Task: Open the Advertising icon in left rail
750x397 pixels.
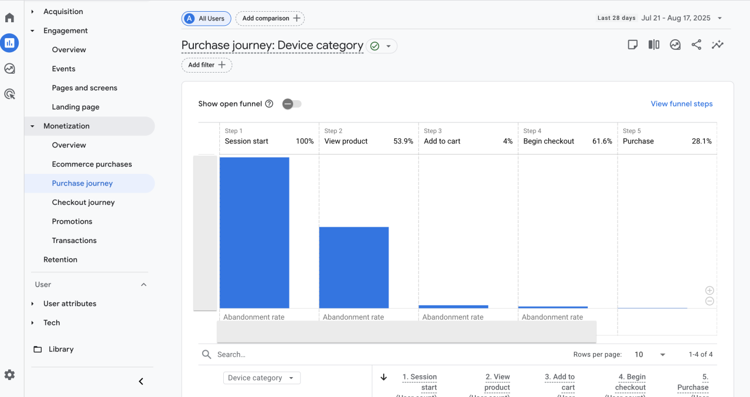Action: [9, 94]
